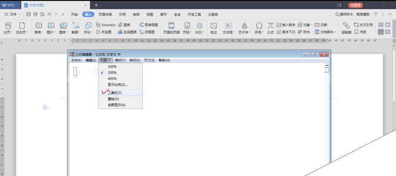Insert a 流程图 flowchart
Viewport: 396px width, 176px height.
coord(147,32)
